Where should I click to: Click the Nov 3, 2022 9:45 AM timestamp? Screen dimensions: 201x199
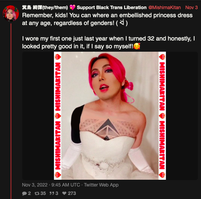tap(51, 185)
